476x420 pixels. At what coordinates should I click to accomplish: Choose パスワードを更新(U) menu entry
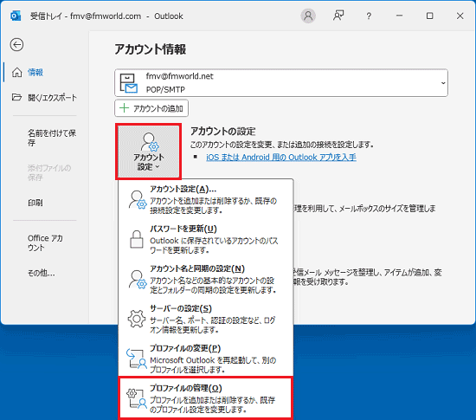[206, 239]
